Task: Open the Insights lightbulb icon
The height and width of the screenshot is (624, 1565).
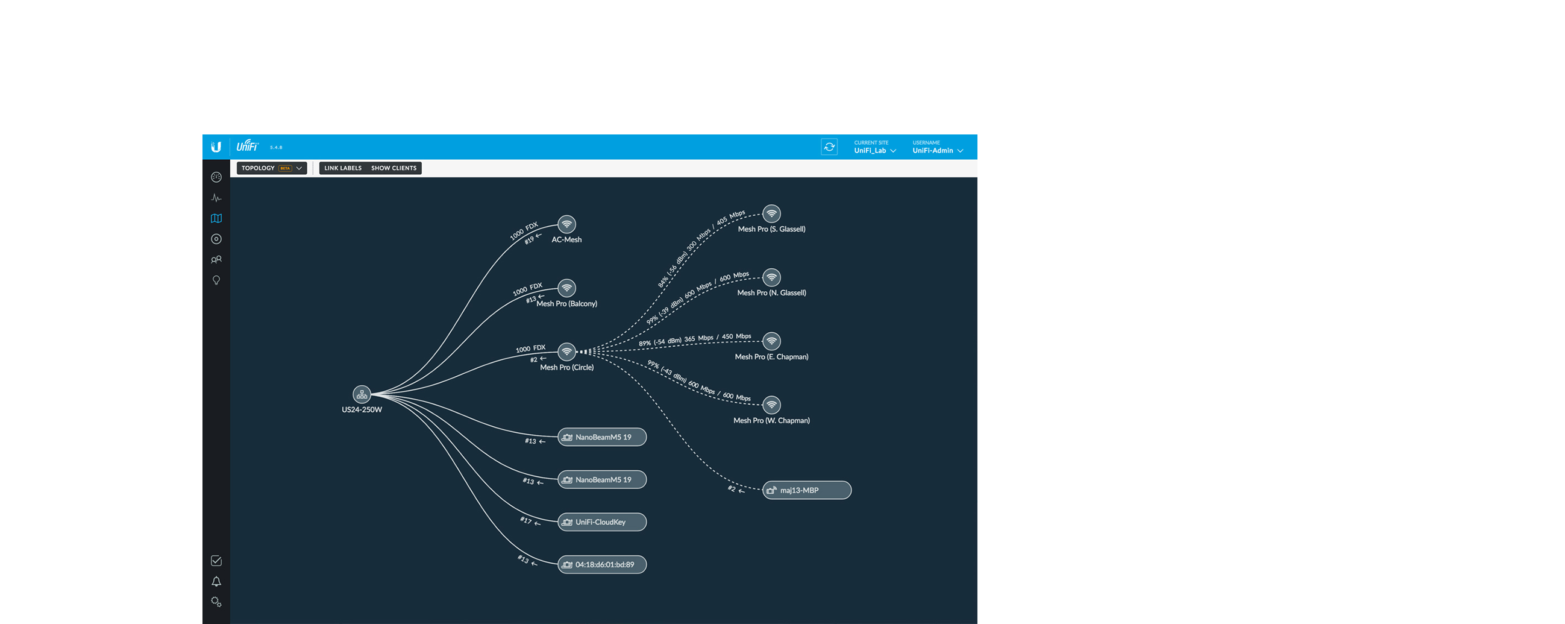Action: pyautogui.click(x=216, y=280)
